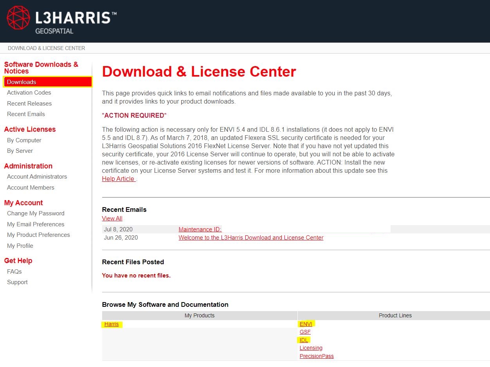Open Recent Emails in sidebar
The width and height of the screenshot is (490, 367).
(x=26, y=114)
